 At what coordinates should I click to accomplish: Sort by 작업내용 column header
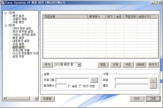65,16
